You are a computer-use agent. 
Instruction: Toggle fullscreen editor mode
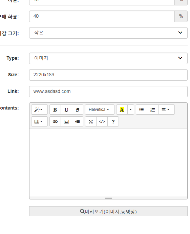(91, 121)
